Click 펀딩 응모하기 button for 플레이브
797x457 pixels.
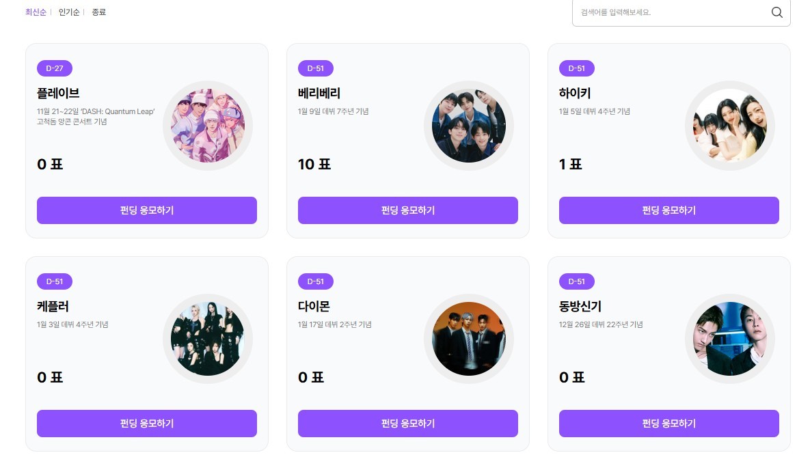(147, 210)
